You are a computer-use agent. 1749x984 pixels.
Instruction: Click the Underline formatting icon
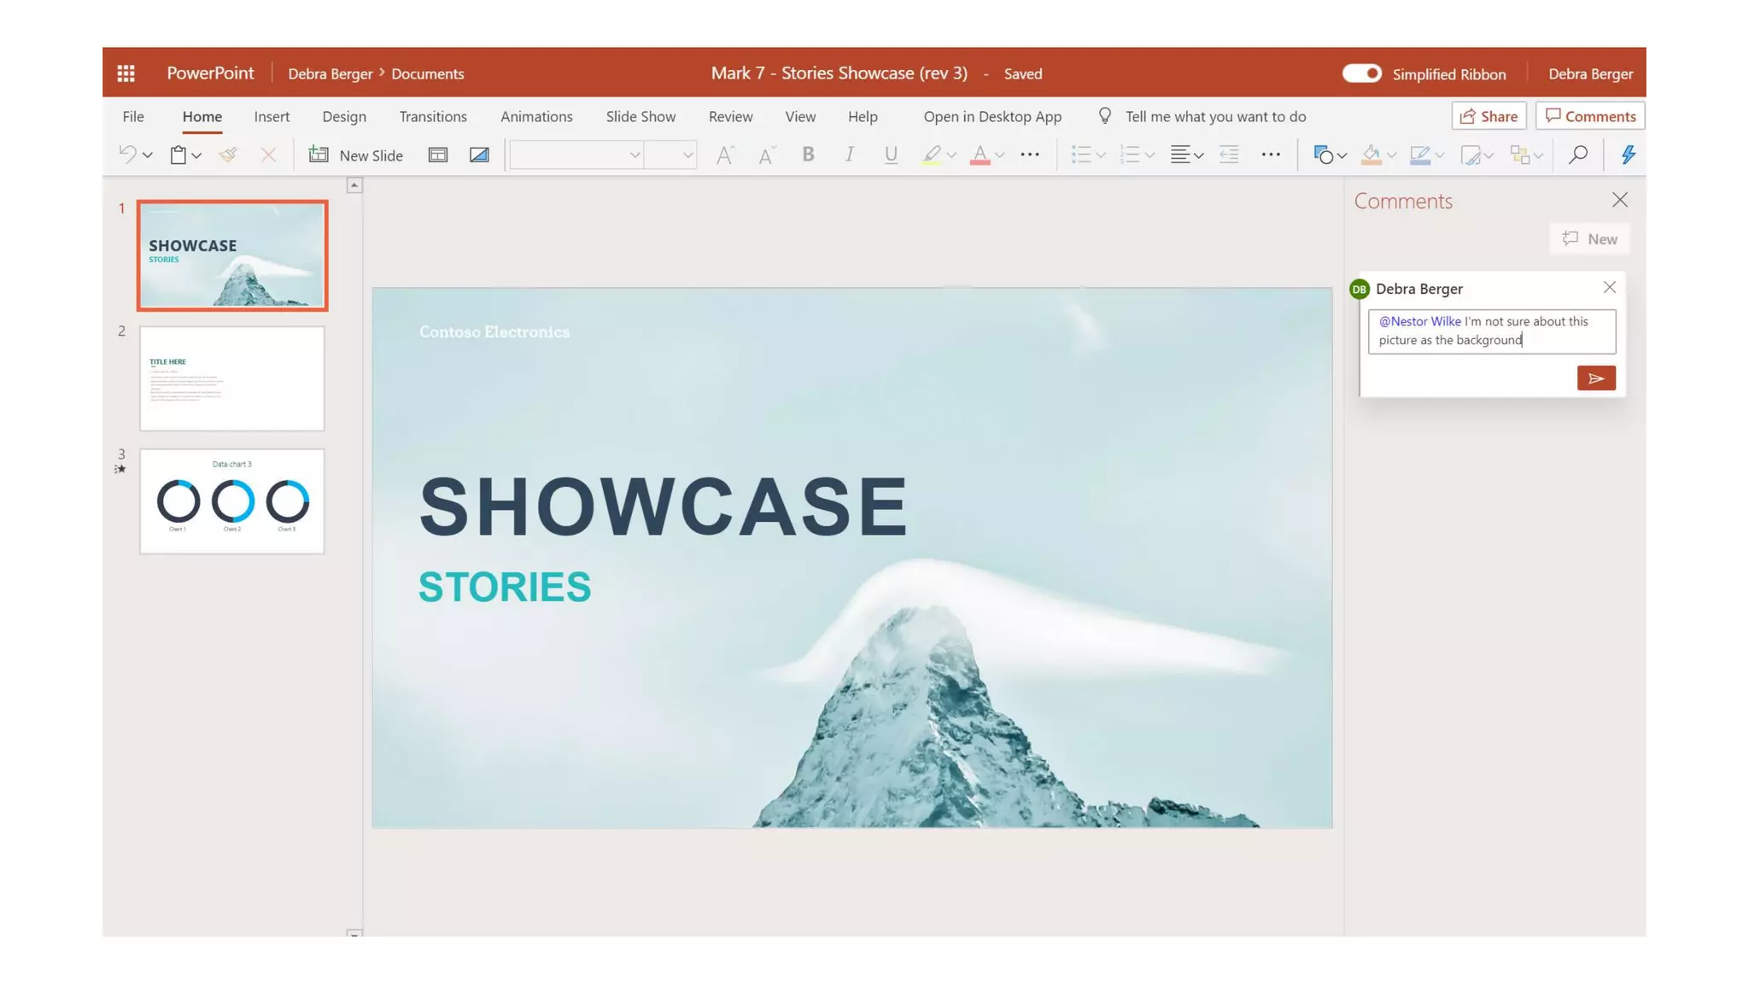tap(891, 155)
